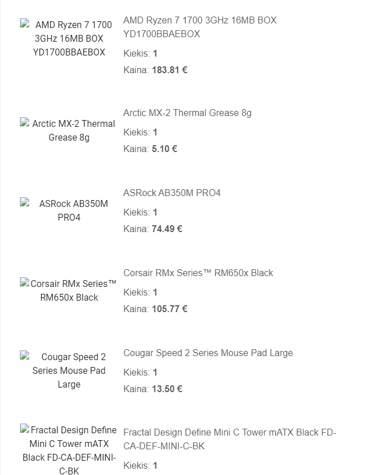Viewport: 366px width, 475px height.
Task: Select the Cougar Speed 2 thumbnail alt text
Action: [69, 370]
